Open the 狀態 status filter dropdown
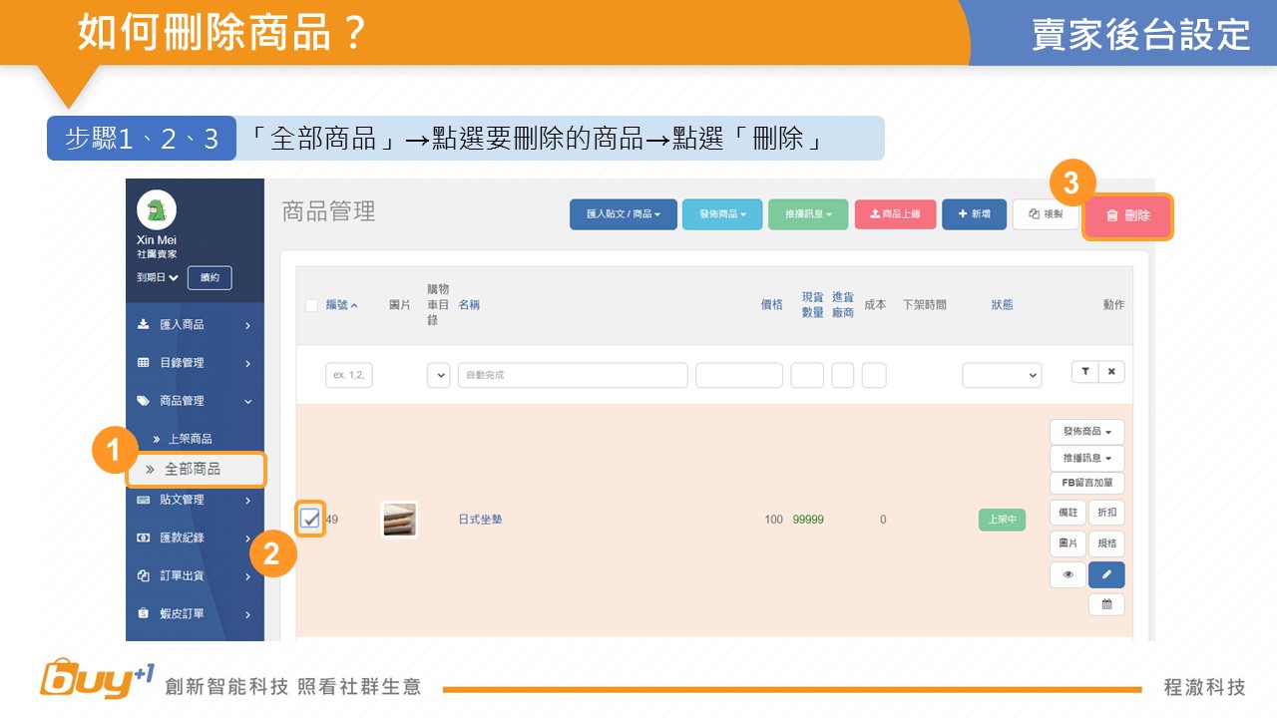Viewport: 1277px width, 718px height. 1002,375
